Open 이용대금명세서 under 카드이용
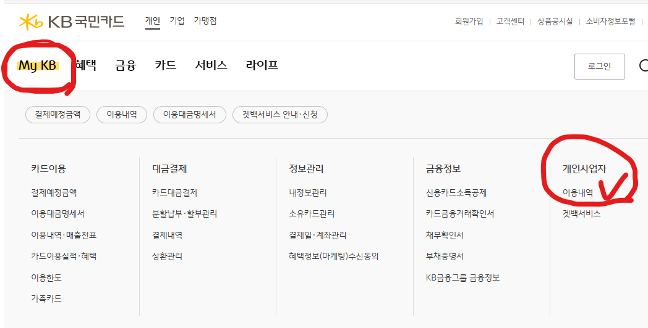Viewport: 648px width, 328px height. coord(58,213)
